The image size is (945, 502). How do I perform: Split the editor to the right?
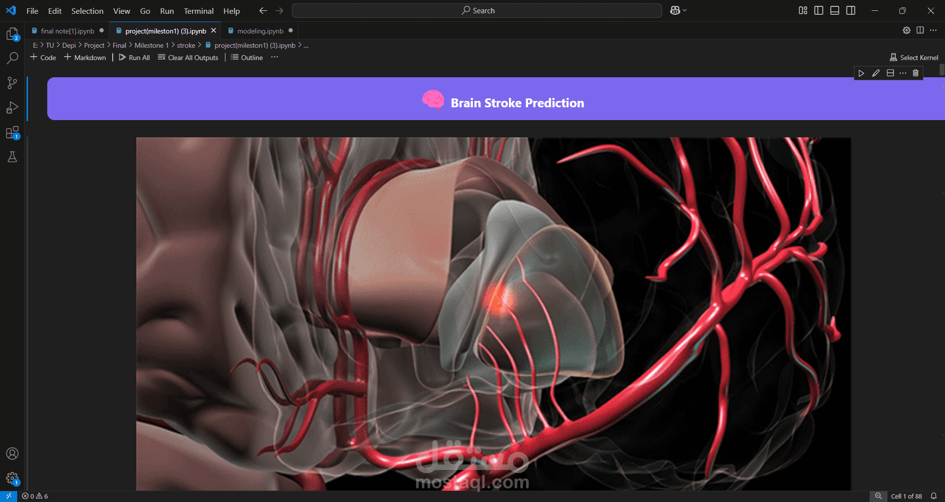(x=920, y=31)
